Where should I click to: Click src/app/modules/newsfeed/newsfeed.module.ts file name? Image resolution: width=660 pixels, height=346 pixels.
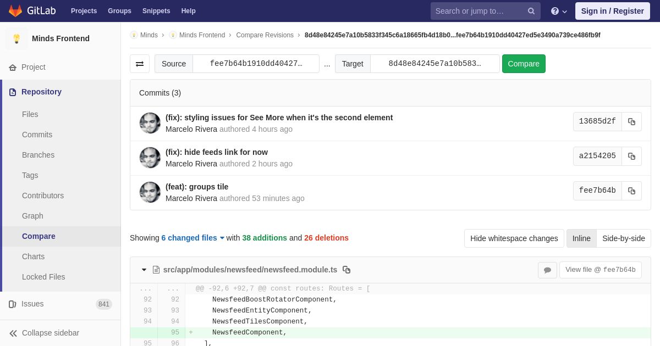(x=250, y=270)
